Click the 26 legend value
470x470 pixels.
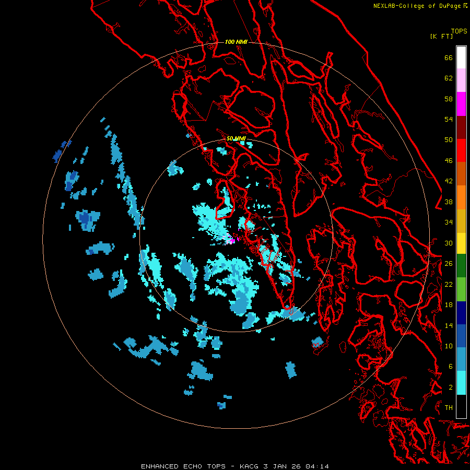449,264
